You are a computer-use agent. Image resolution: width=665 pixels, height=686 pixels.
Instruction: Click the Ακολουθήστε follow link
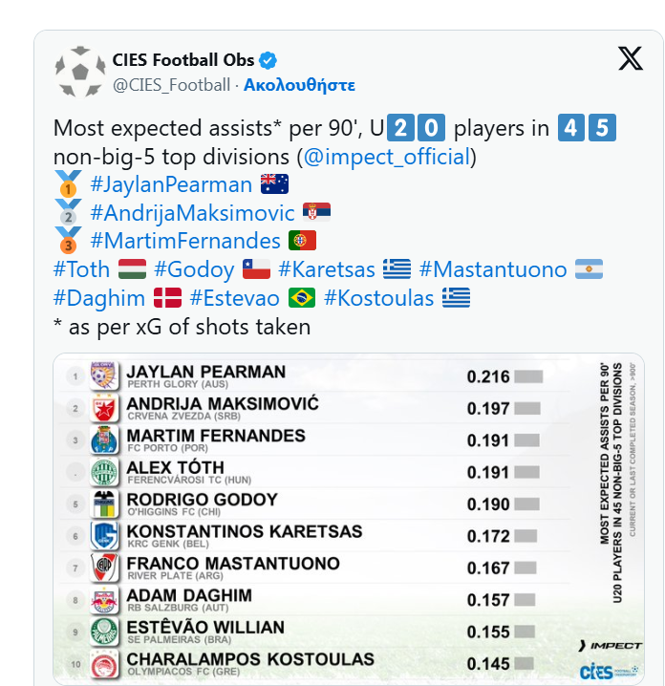299,85
